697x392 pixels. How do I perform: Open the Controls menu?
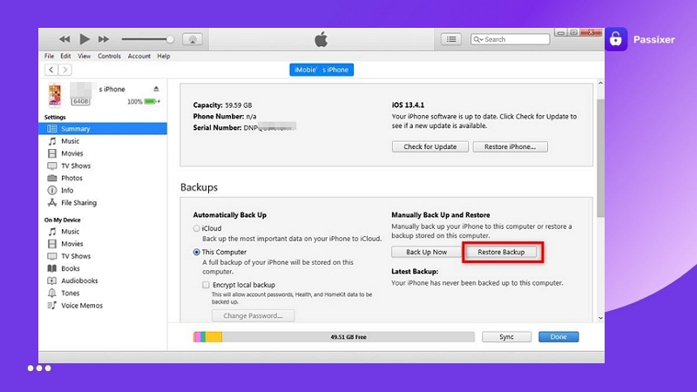(110, 56)
